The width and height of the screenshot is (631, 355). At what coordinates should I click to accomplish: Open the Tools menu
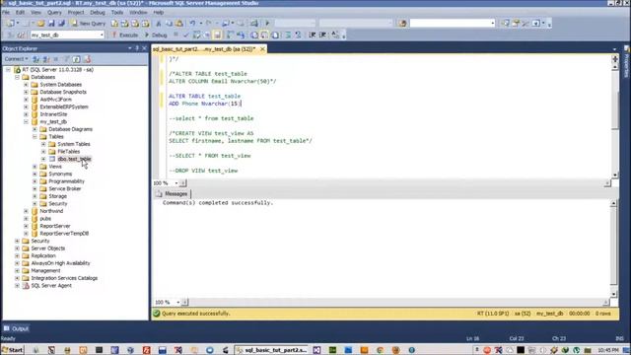pos(117,13)
